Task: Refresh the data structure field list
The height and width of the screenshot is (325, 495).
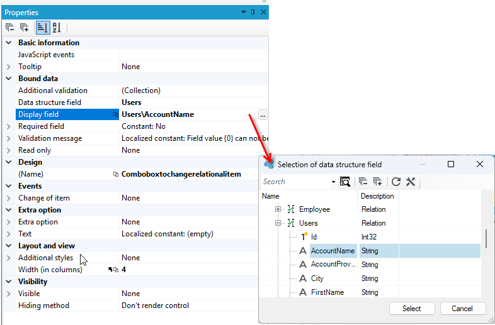Action: tap(396, 182)
